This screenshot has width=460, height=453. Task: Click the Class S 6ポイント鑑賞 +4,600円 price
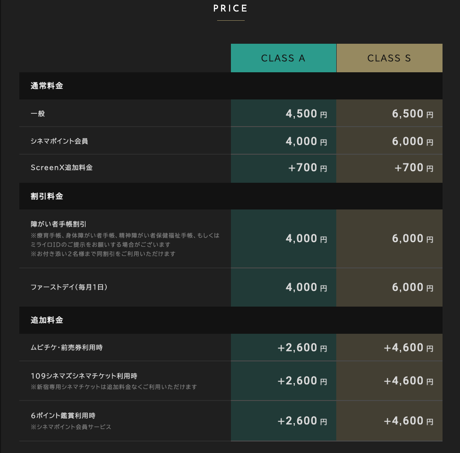(408, 421)
